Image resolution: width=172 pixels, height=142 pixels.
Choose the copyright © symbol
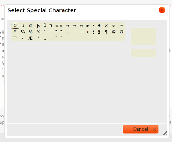coord(114,32)
